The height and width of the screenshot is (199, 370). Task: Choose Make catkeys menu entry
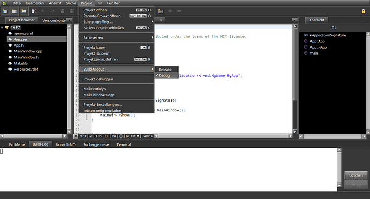(116, 89)
